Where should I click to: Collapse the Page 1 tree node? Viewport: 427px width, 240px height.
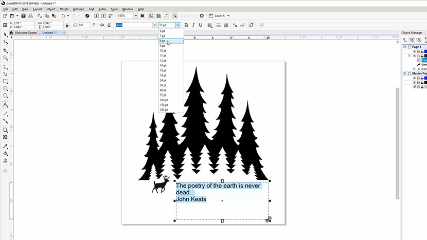404,47
